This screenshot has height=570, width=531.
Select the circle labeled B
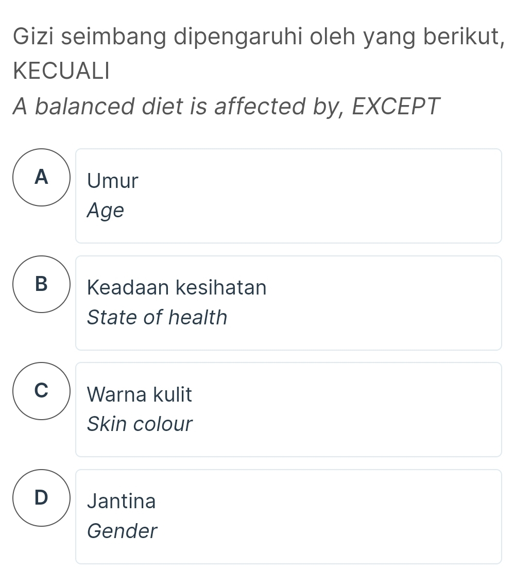point(41,284)
